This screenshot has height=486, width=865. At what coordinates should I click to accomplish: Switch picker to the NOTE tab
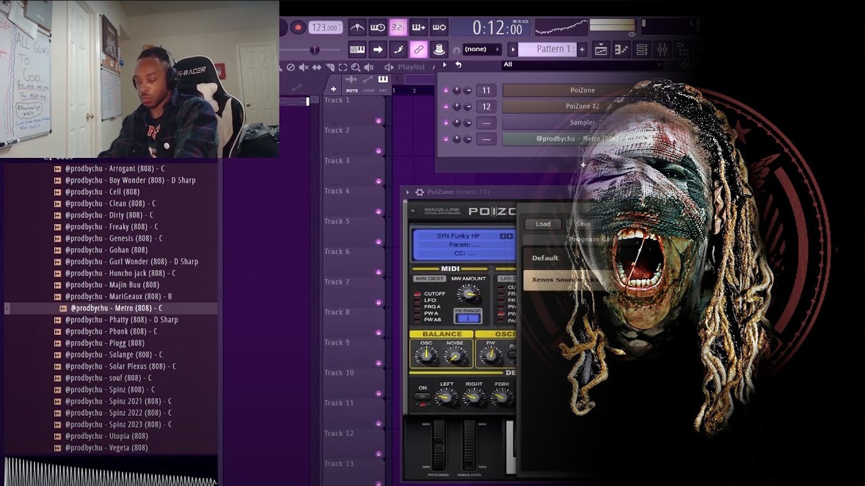351,90
